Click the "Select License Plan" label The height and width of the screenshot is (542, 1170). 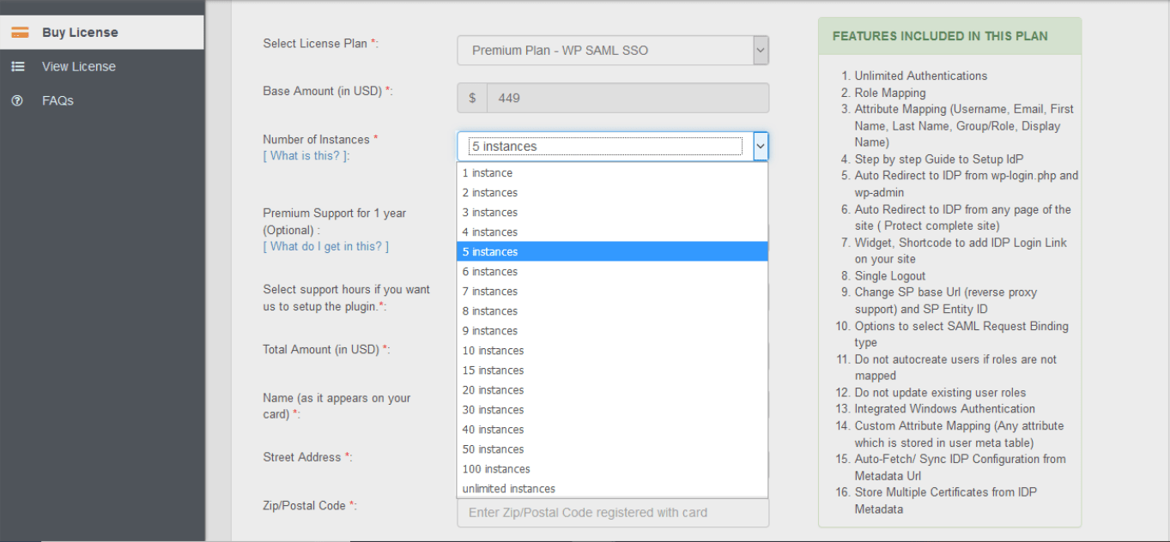(320, 44)
